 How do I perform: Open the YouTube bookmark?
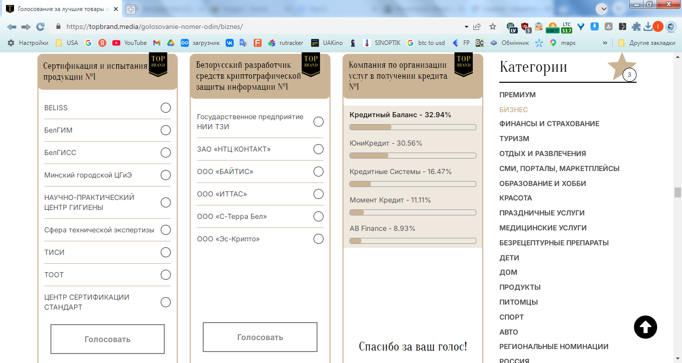tap(129, 43)
